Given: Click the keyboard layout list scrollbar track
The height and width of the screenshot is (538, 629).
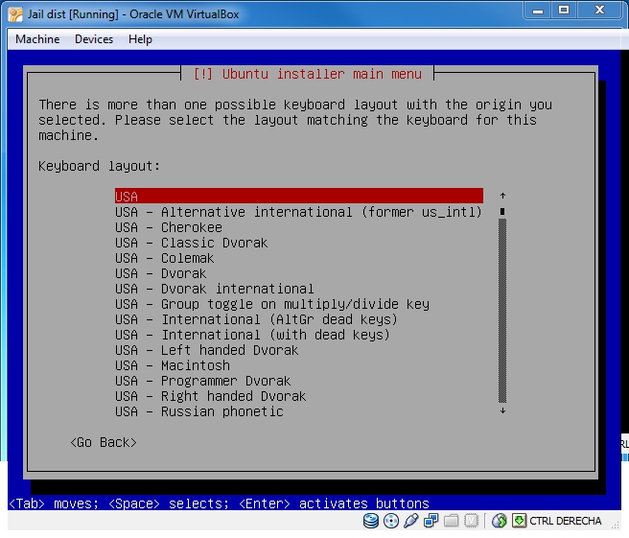Looking at the screenshot, I should tap(502, 311).
